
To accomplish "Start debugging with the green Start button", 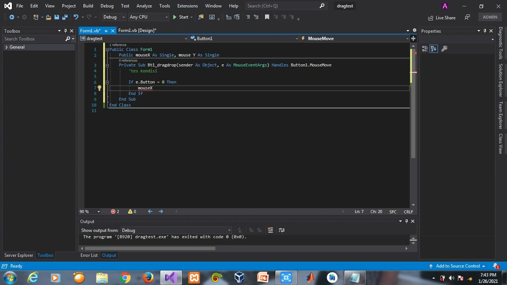I will pos(180,17).
